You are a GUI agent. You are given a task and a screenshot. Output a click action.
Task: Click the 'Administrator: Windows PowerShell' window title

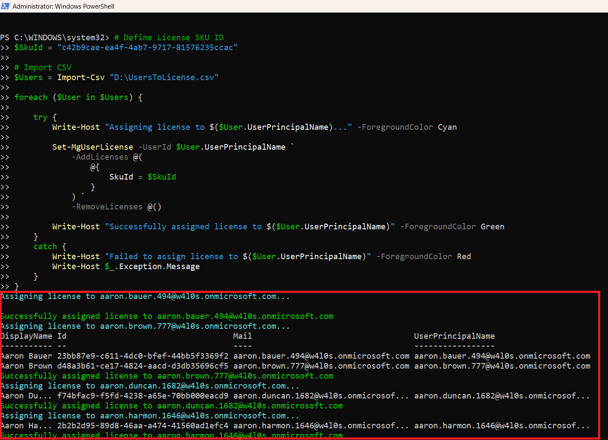pyautogui.click(x=63, y=6)
